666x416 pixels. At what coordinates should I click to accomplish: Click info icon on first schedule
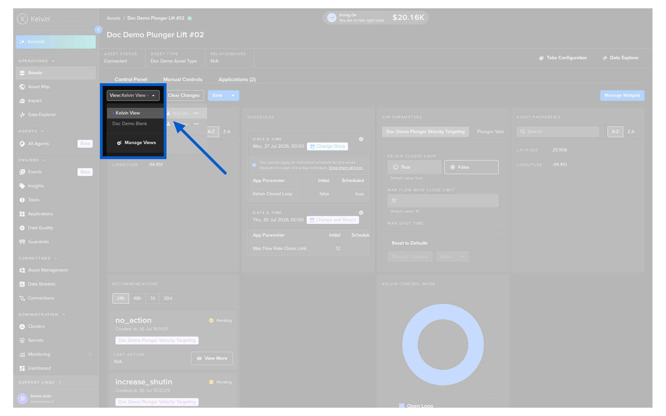point(361,139)
